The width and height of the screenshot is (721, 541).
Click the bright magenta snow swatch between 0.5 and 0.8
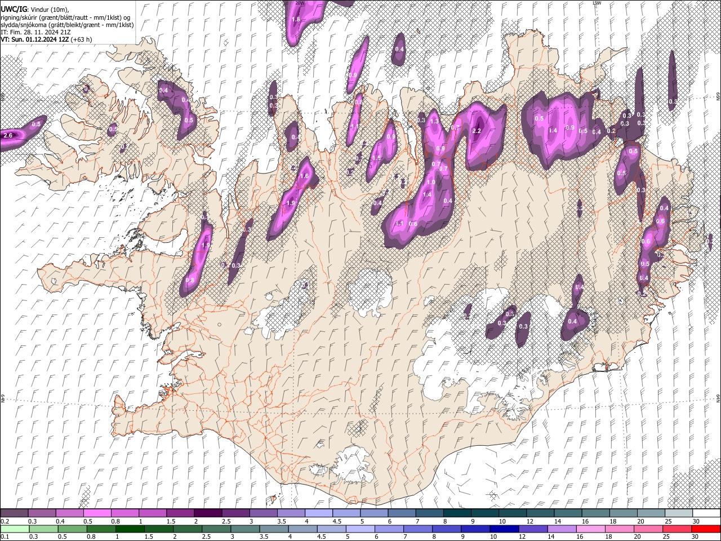tap(97, 513)
